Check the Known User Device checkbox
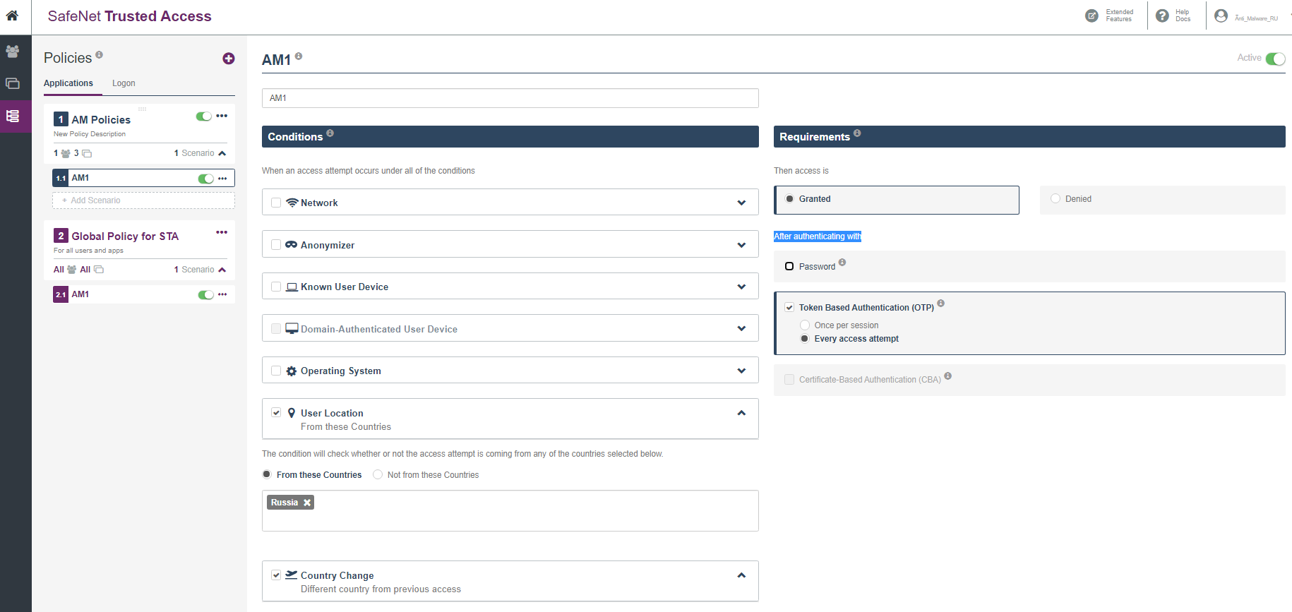The width and height of the screenshot is (1292, 612). point(276,287)
